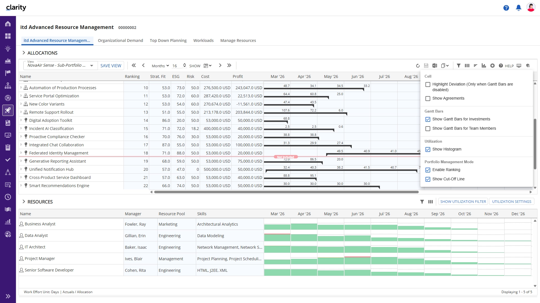Expand the sidebar with double chevron
This screenshot has height=303, width=540.
pyautogui.click(x=8, y=296)
